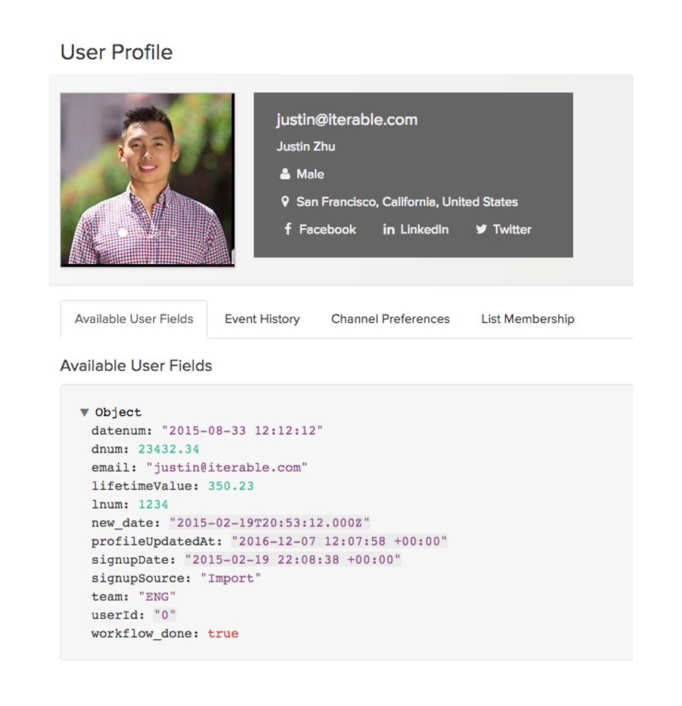This screenshot has width=682, height=706.
Task: Click the Twitter bird icon
Action: (x=481, y=229)
